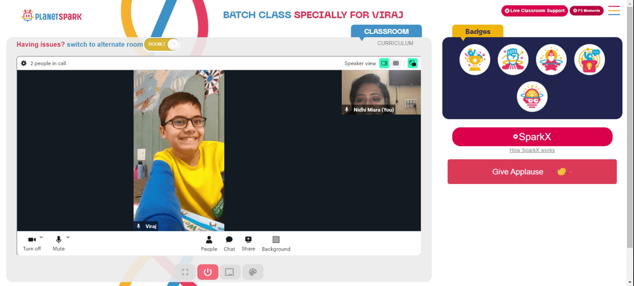Image resolution: width=634 pixels, height=286 pixels.
Task: Open the People panel
Action: coord(209,244)
